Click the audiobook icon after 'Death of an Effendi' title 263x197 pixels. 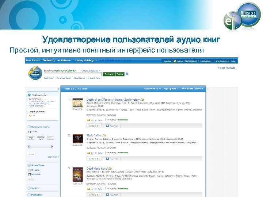(x=142, y=100)
